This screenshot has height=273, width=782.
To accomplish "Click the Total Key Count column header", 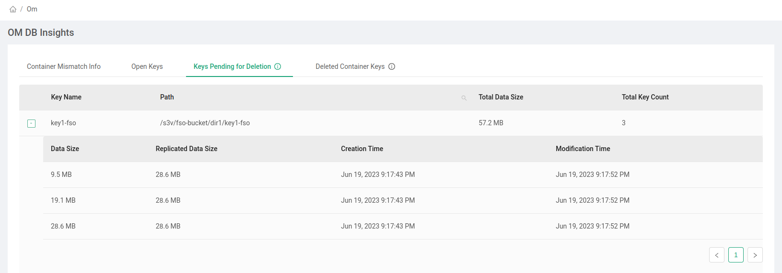I will [645, 97].
